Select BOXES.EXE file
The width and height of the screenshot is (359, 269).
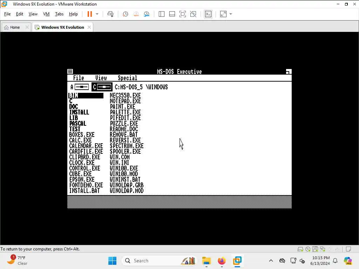tap(82, 135)
